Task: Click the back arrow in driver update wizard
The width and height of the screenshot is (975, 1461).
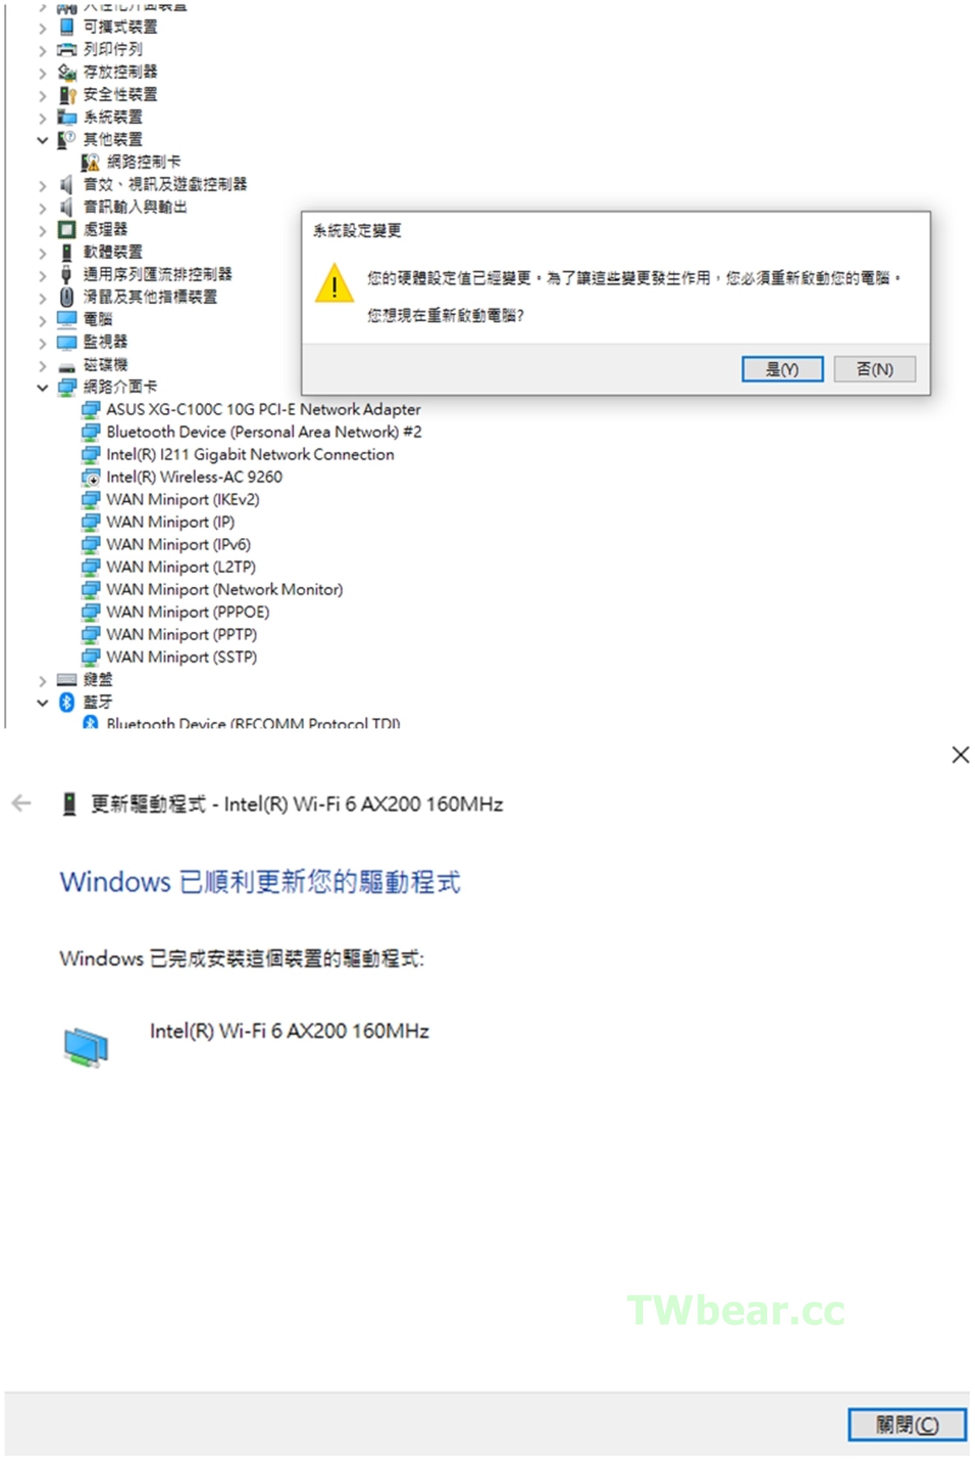Action: 21,802
